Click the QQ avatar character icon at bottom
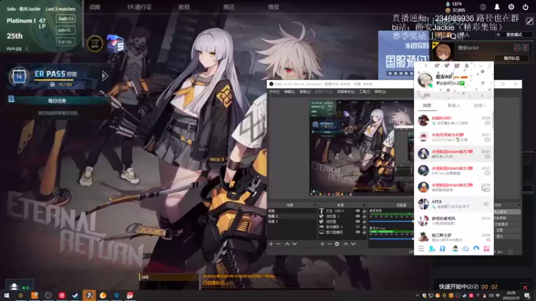The height and width of the screenshot is (301, 536). coord(455,249)
